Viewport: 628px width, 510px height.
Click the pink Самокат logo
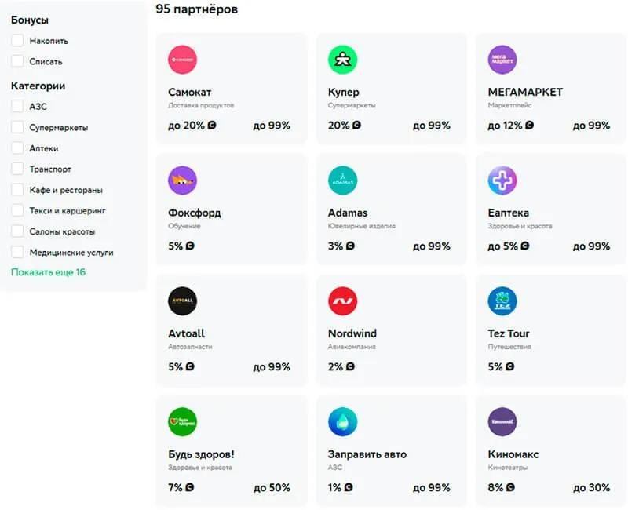[182, 60]
